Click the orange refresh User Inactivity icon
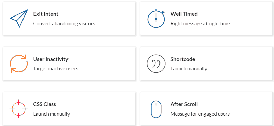The width and height of the screenshot is (274, 126). (19, 64)
